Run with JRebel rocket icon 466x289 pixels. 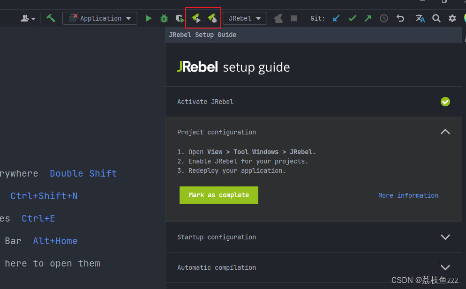[196, 18]
